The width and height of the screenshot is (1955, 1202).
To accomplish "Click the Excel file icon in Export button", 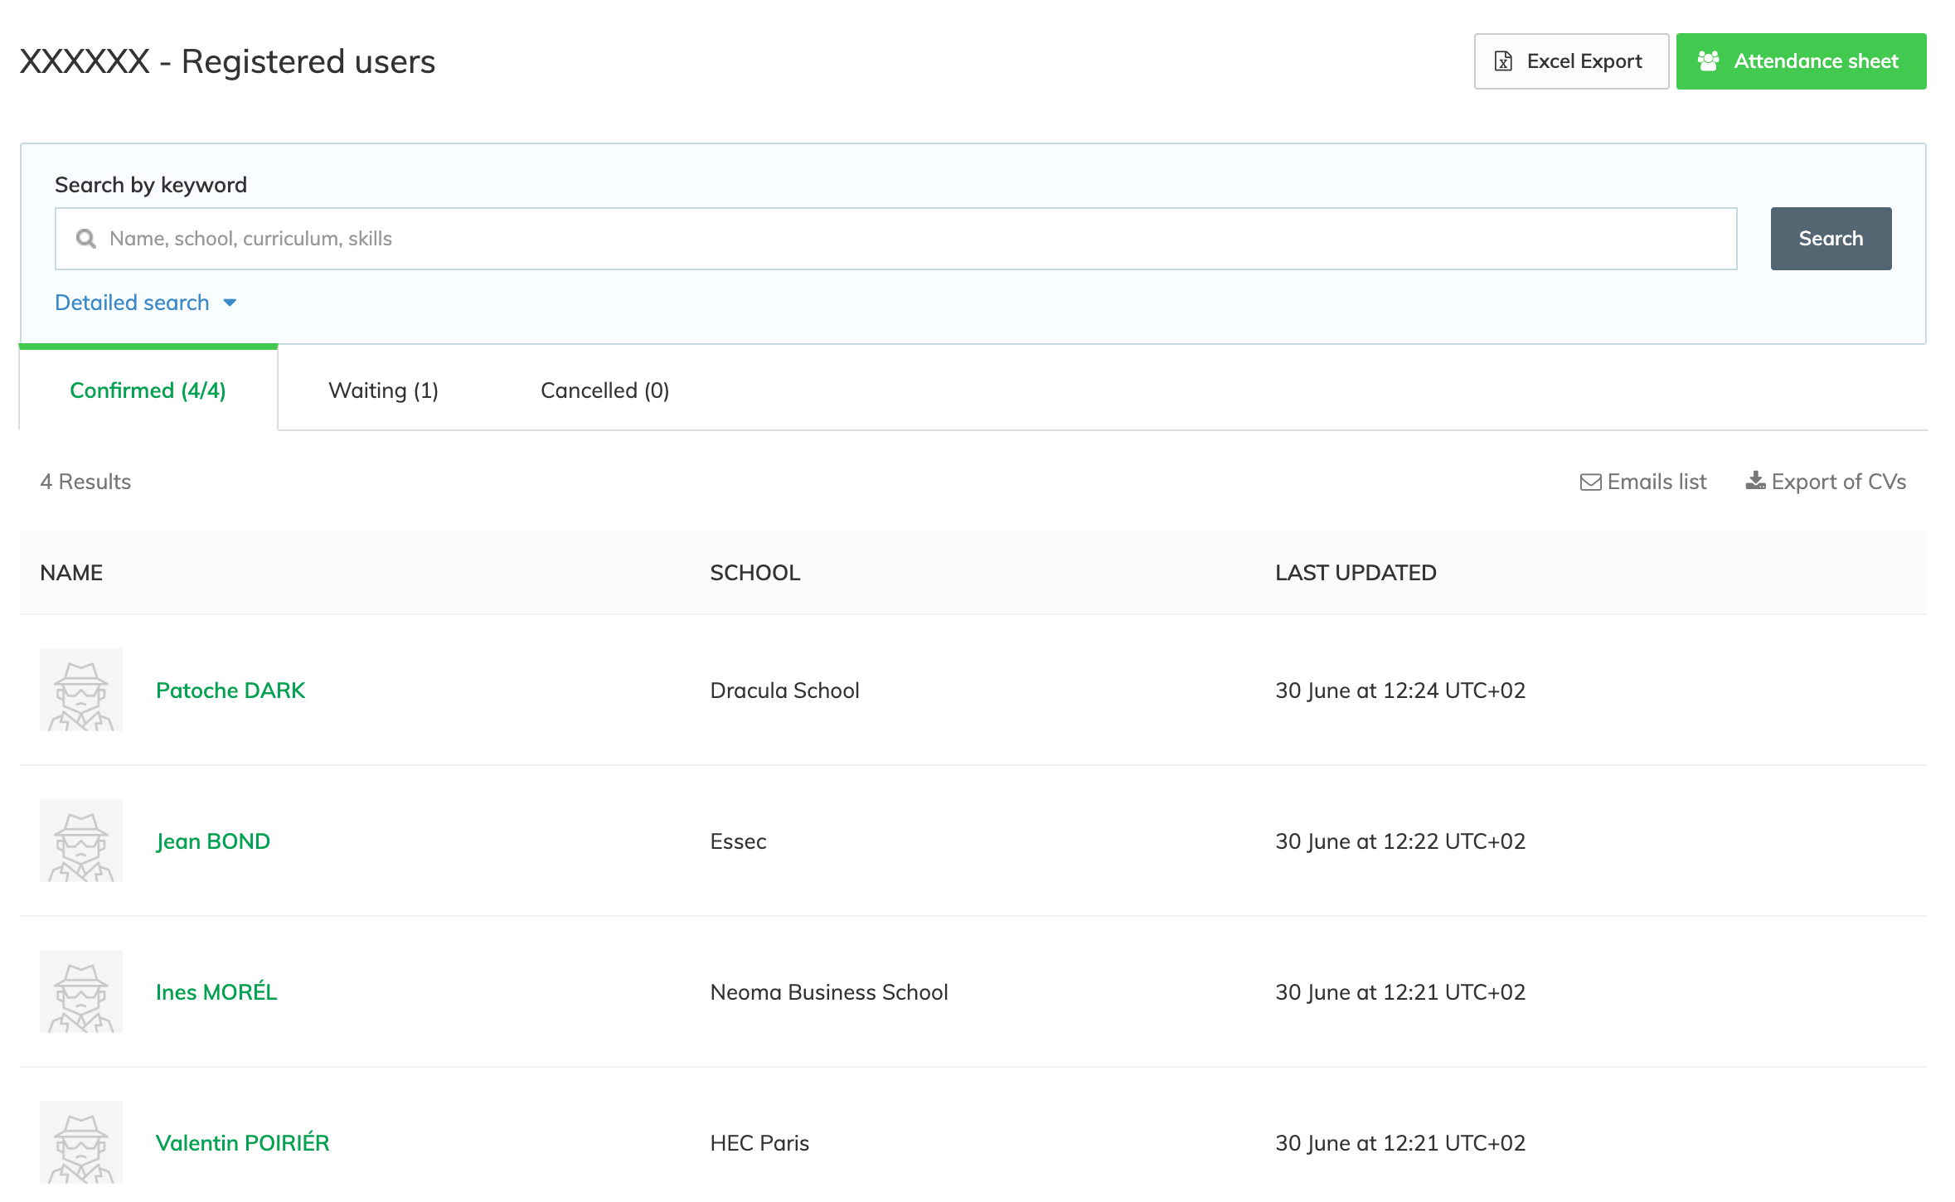I will click(1503, 61).
